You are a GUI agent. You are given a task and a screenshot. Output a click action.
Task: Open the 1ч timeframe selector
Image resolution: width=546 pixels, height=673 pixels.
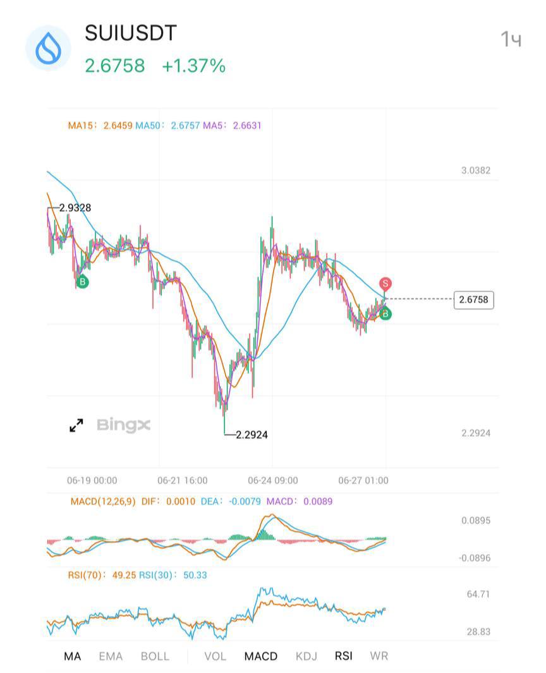(511, 39)
